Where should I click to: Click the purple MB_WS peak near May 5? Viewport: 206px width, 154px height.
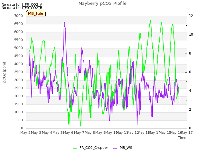click(x=64, y=22)
